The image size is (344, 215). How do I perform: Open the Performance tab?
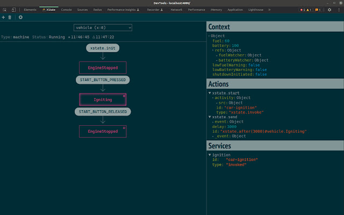[x=196, y=10]
